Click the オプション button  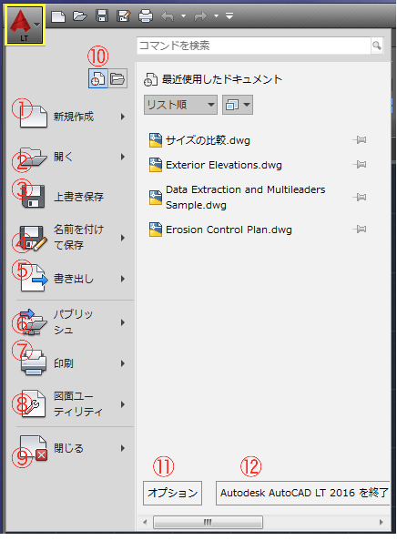coord(172,493)
